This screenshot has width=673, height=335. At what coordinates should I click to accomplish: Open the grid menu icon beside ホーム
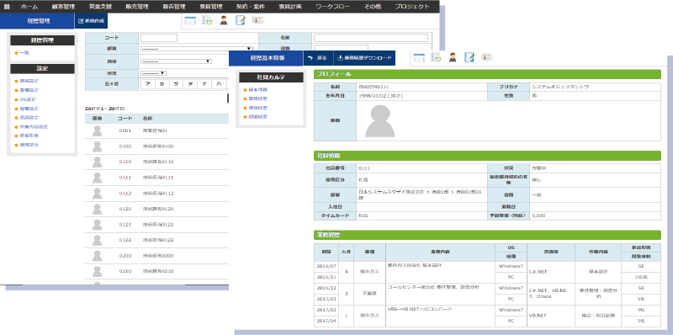pyautogui.click(x=7, y=7)
